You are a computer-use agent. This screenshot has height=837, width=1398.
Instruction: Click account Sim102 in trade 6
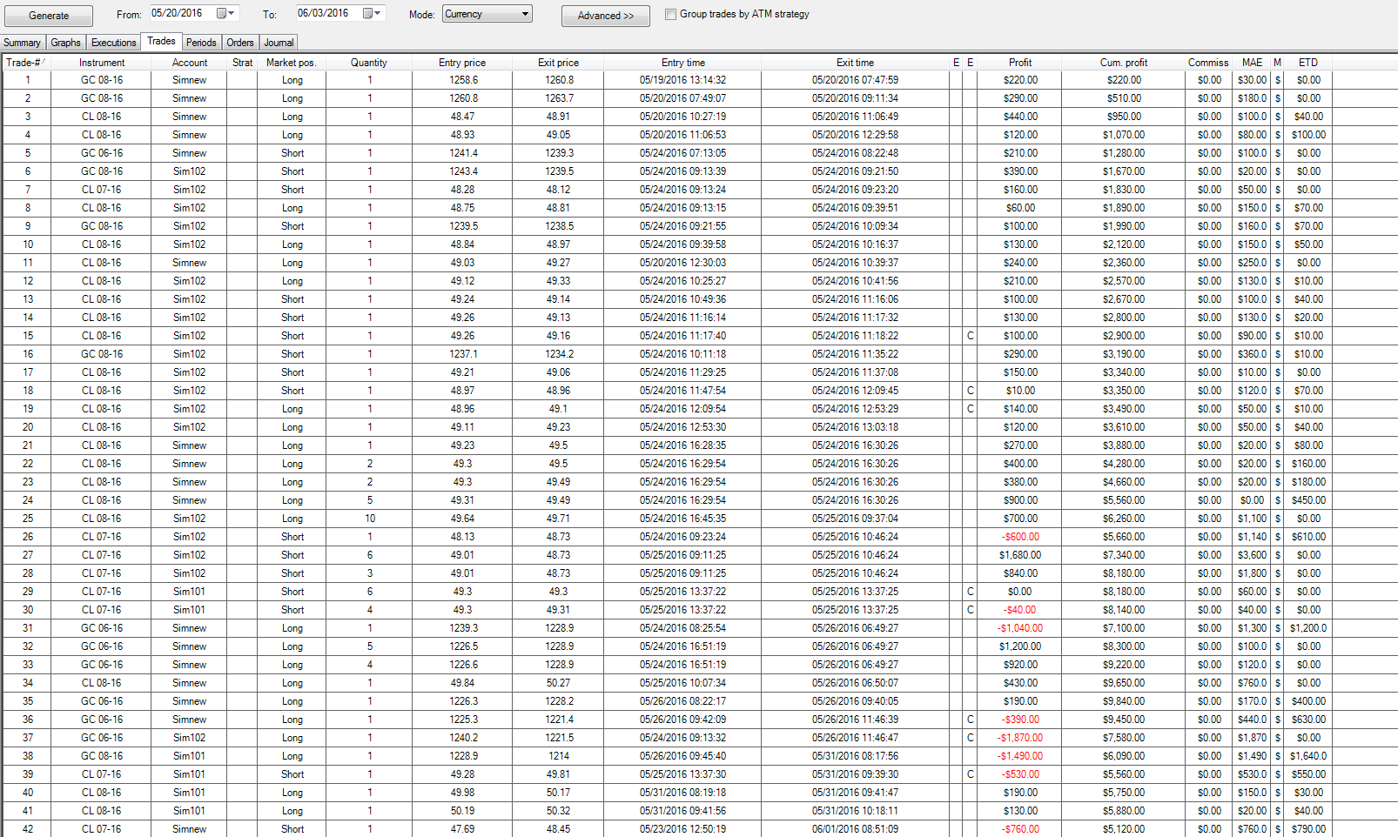190,171
